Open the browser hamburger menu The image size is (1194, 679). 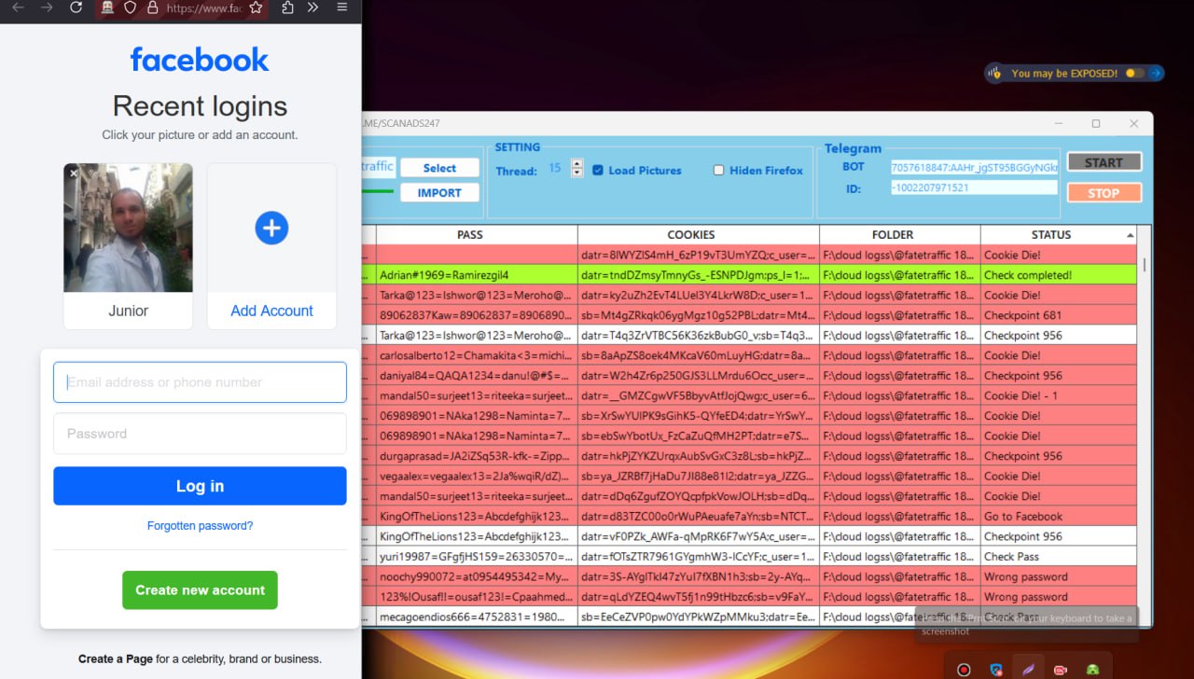click(342, 7)
